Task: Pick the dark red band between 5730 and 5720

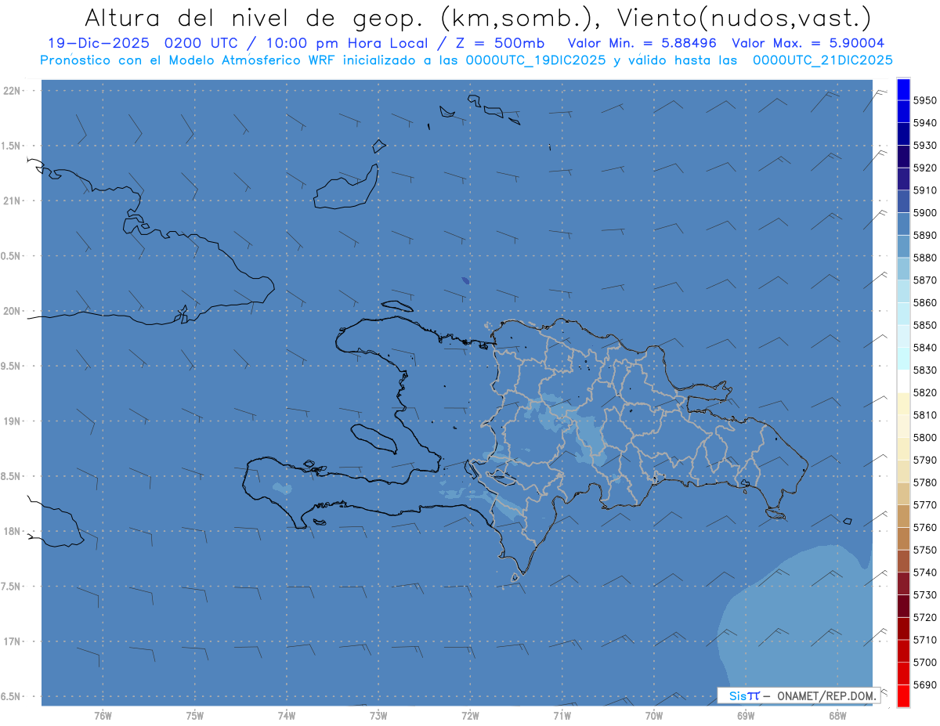Action: tap(903, 606)
